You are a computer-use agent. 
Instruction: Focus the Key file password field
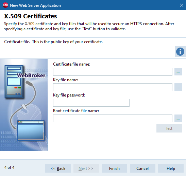[x=91, y=103]
